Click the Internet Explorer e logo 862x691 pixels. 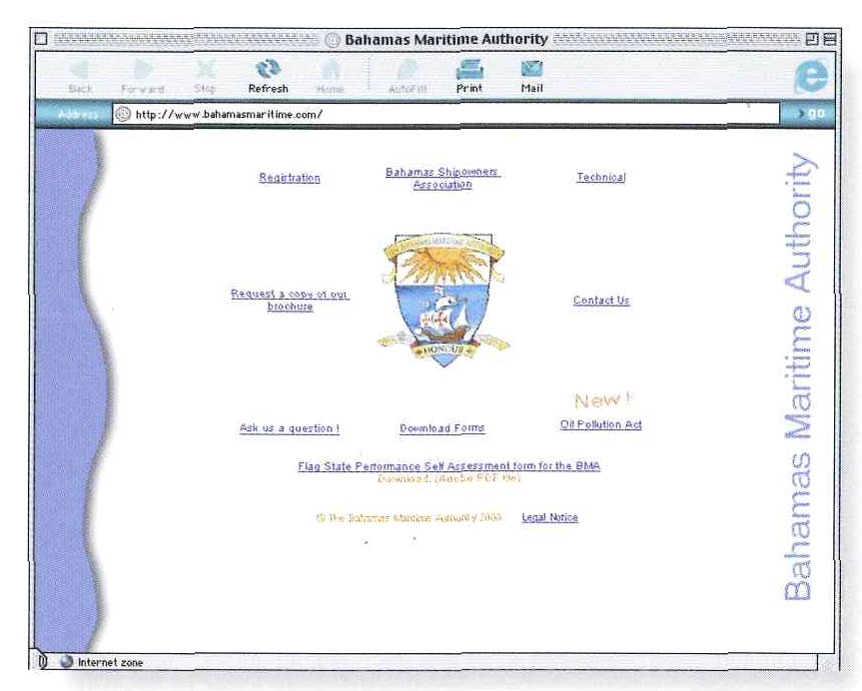(811, 76)
